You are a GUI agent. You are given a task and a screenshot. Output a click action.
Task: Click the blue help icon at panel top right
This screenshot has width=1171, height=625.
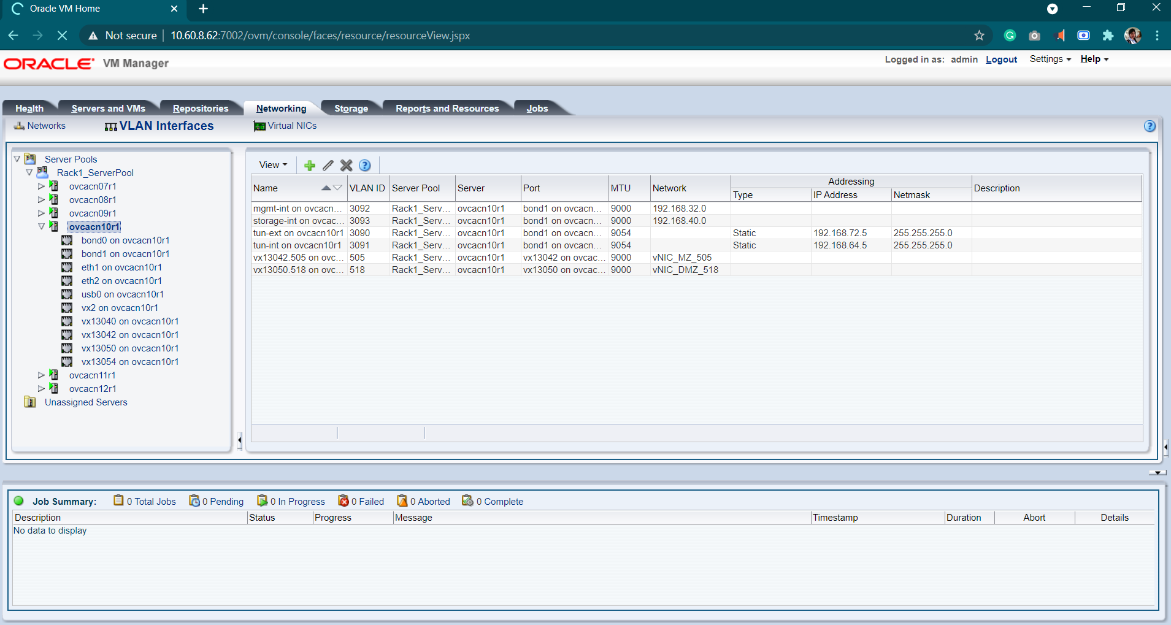coord(1150,126)
